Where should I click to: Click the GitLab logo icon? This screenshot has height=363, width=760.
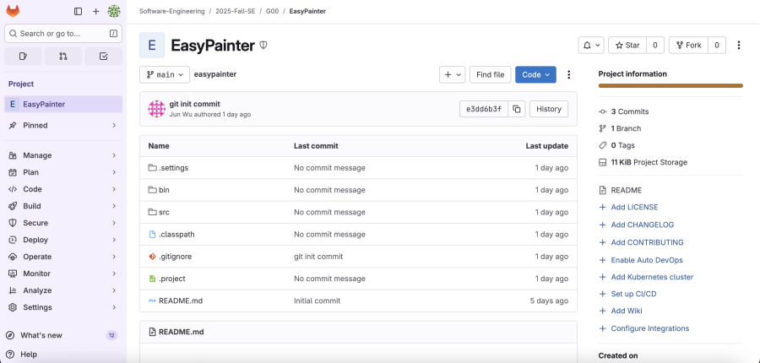tap(14, 11)
